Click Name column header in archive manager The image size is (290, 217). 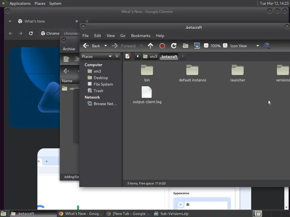point(70,81)
